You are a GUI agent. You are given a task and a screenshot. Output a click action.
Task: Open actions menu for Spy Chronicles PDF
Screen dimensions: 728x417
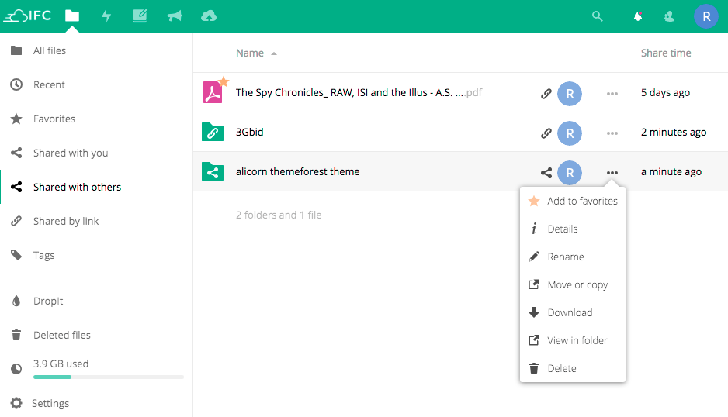tap(612, 93)
